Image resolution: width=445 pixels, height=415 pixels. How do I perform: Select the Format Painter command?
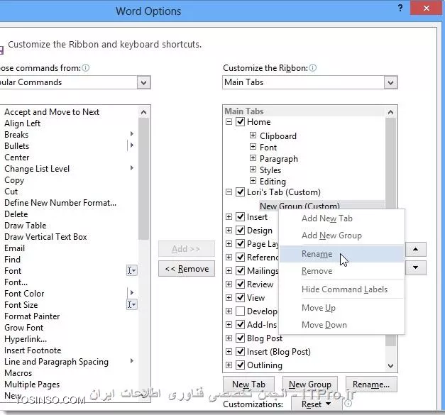pyautogui.click(x=32, y=316)
